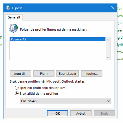The image size is (123, 123).
Task: Select Posuva-AS in the profiles list
Action: (x=58, y=39)
